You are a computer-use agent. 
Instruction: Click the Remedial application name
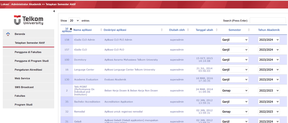click(x=80, y=111)
